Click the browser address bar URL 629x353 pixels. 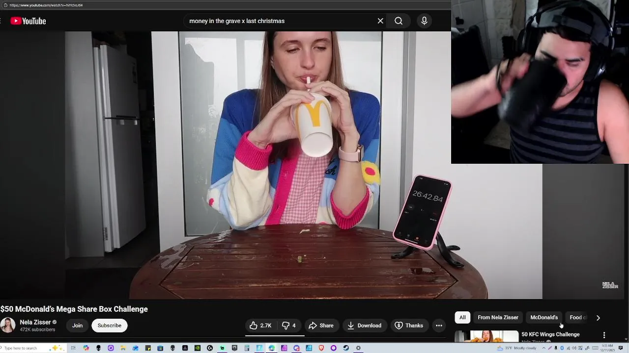(46, 5)
